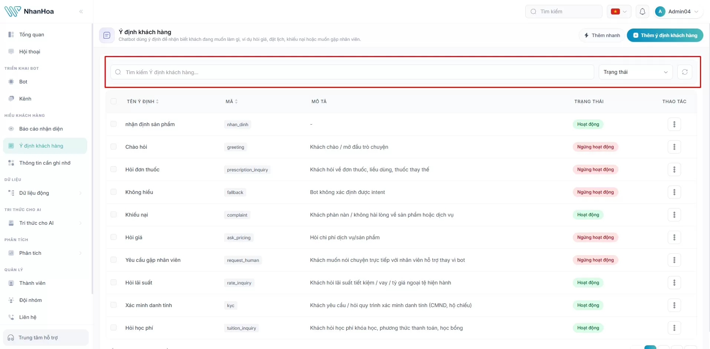Screen dimensions: 710x349
Task: Tick checkbox for Không hiểu
Action: [114, 192]
